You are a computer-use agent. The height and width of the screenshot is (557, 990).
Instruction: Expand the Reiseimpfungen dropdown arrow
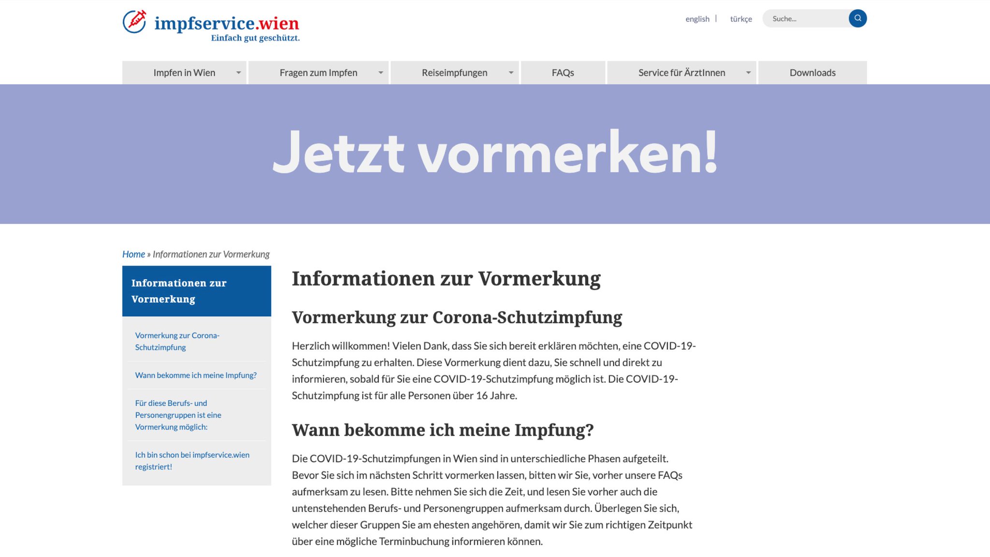click(x=510, y=73)
